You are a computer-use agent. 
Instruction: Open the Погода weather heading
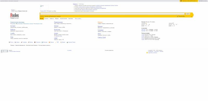point(144,22)
